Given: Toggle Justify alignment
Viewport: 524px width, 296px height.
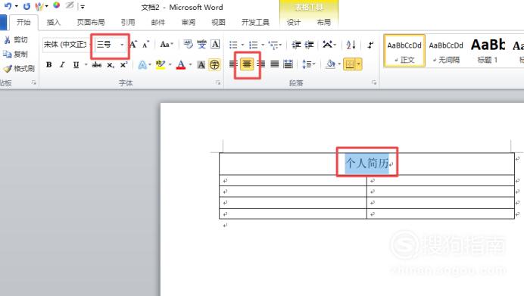Looking at the screenshot, I should coord(274,64).
